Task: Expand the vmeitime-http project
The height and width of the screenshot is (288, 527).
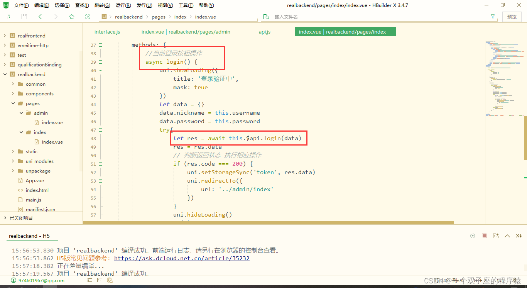Action: 5,45
